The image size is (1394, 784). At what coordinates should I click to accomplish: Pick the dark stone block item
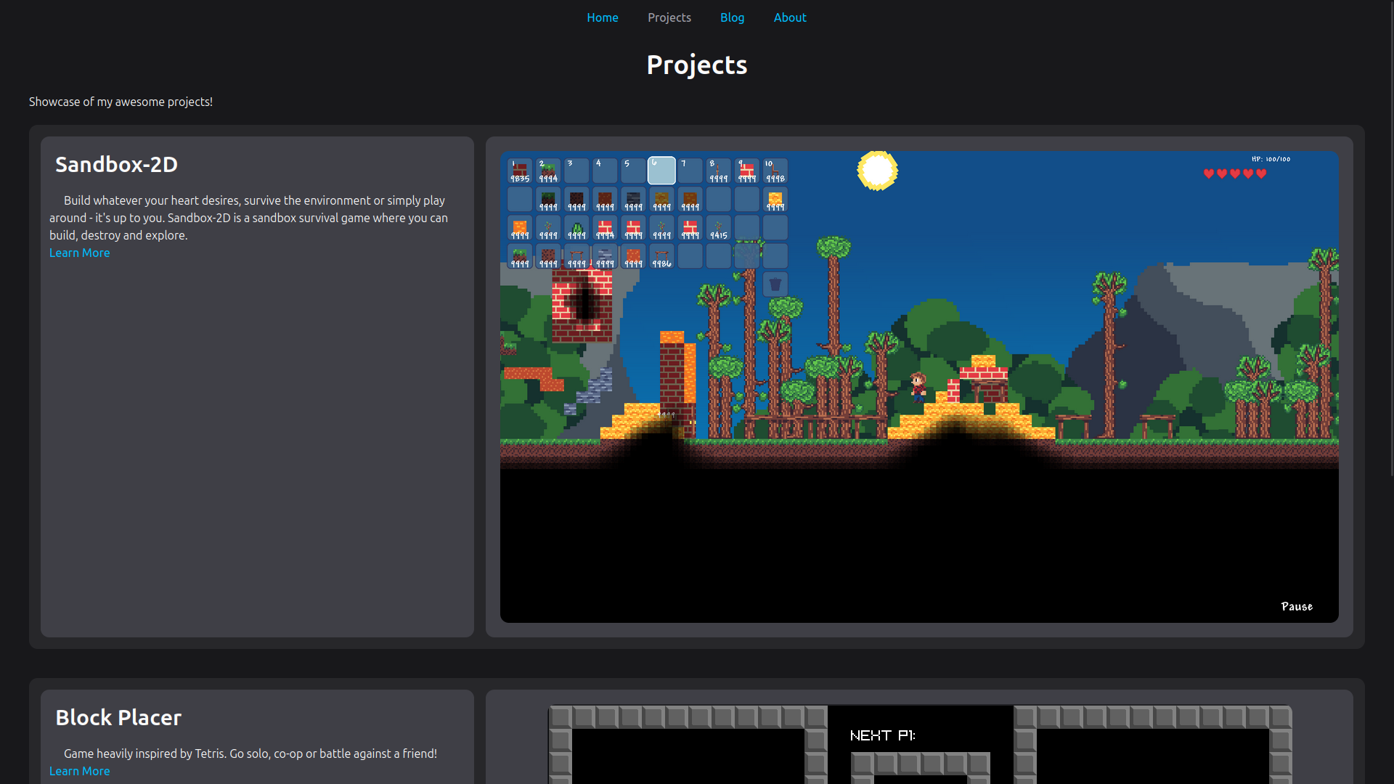pos(633,200)
